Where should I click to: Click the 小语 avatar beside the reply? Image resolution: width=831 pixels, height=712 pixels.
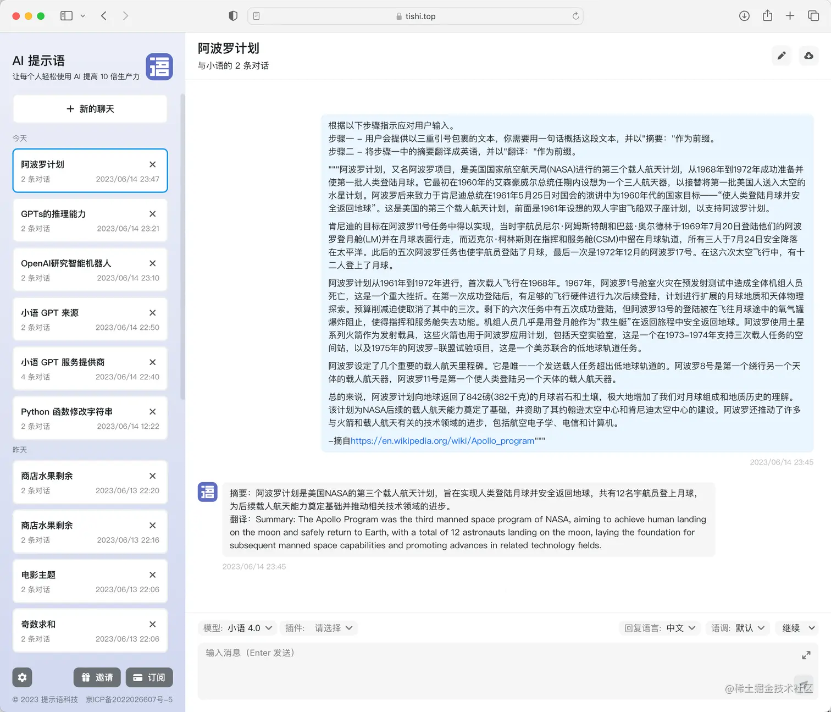pos(208,492)
